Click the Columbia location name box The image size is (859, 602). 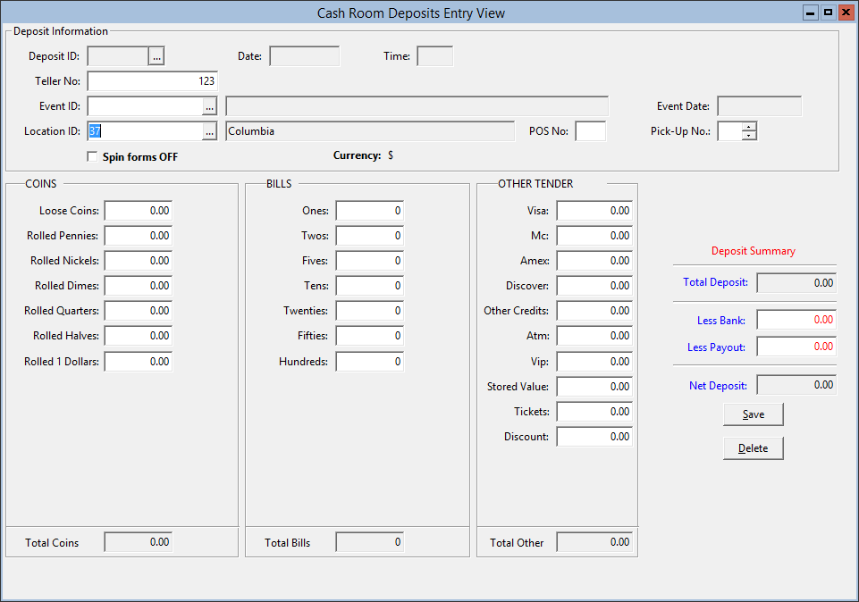[370, 131]
